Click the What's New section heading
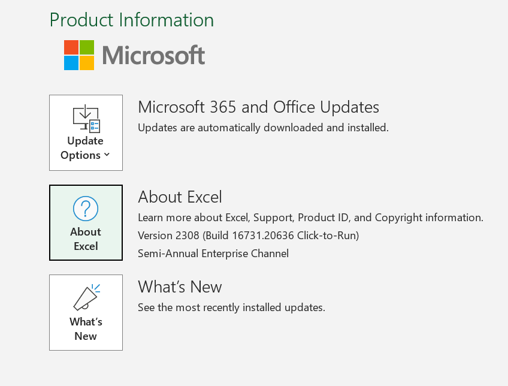Viewport: 508px width, 386px height. point(180,287)
